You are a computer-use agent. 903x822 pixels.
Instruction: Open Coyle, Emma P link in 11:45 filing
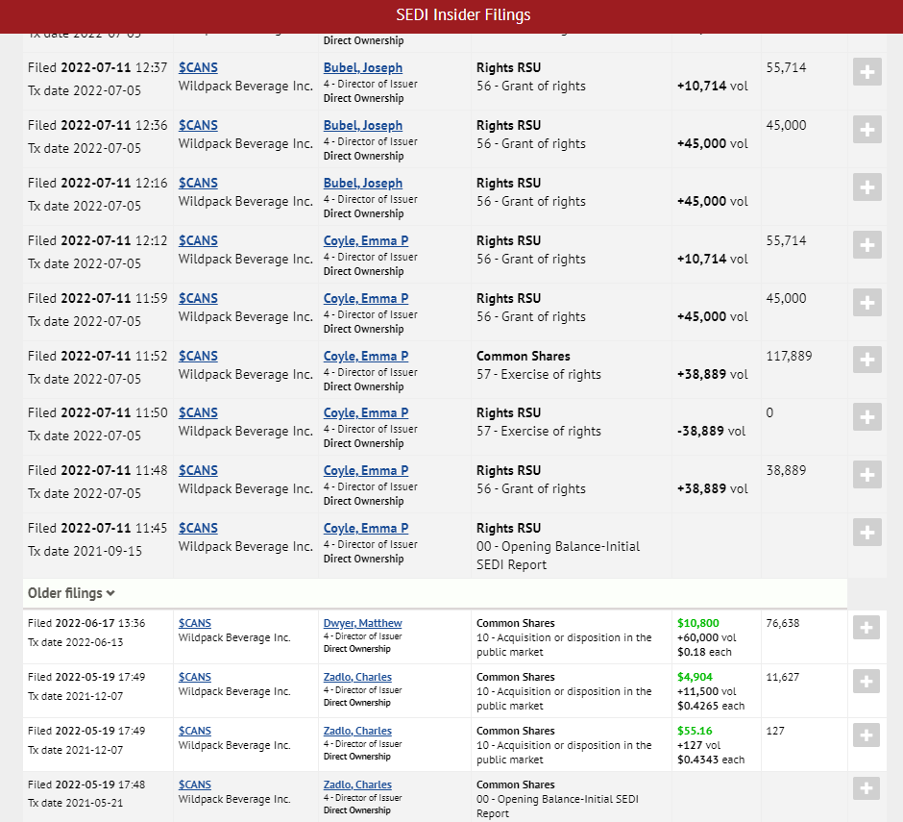click(366, 528)
